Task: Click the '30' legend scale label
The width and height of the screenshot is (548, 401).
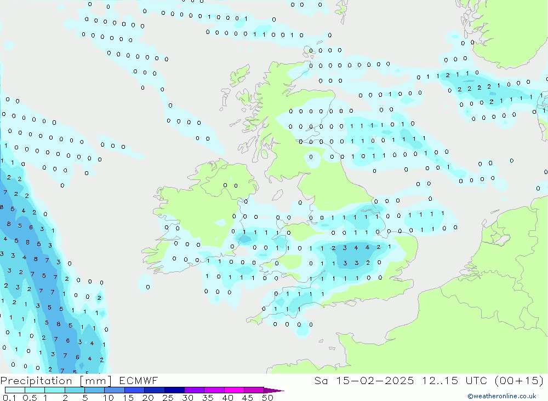Action: point(187,398)
